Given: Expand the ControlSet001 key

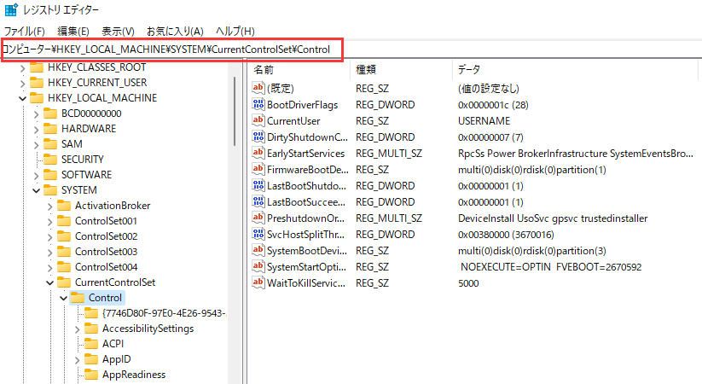Looking at the screenshot, I should [49, 221].
